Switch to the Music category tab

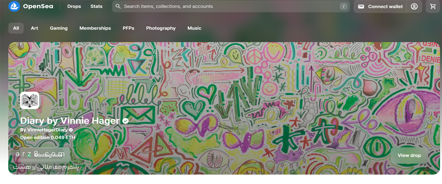click(x=194, y=28)
